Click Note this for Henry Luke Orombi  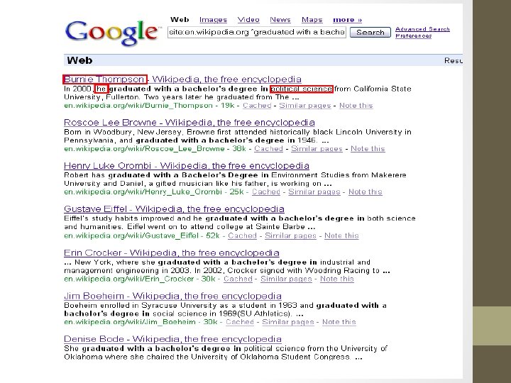click(x=366, y=191)
